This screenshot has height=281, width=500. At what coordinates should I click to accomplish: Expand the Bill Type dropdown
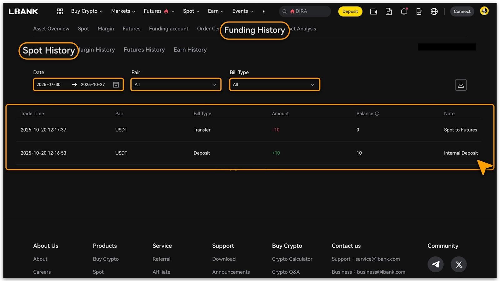click(x=274, y=84)
